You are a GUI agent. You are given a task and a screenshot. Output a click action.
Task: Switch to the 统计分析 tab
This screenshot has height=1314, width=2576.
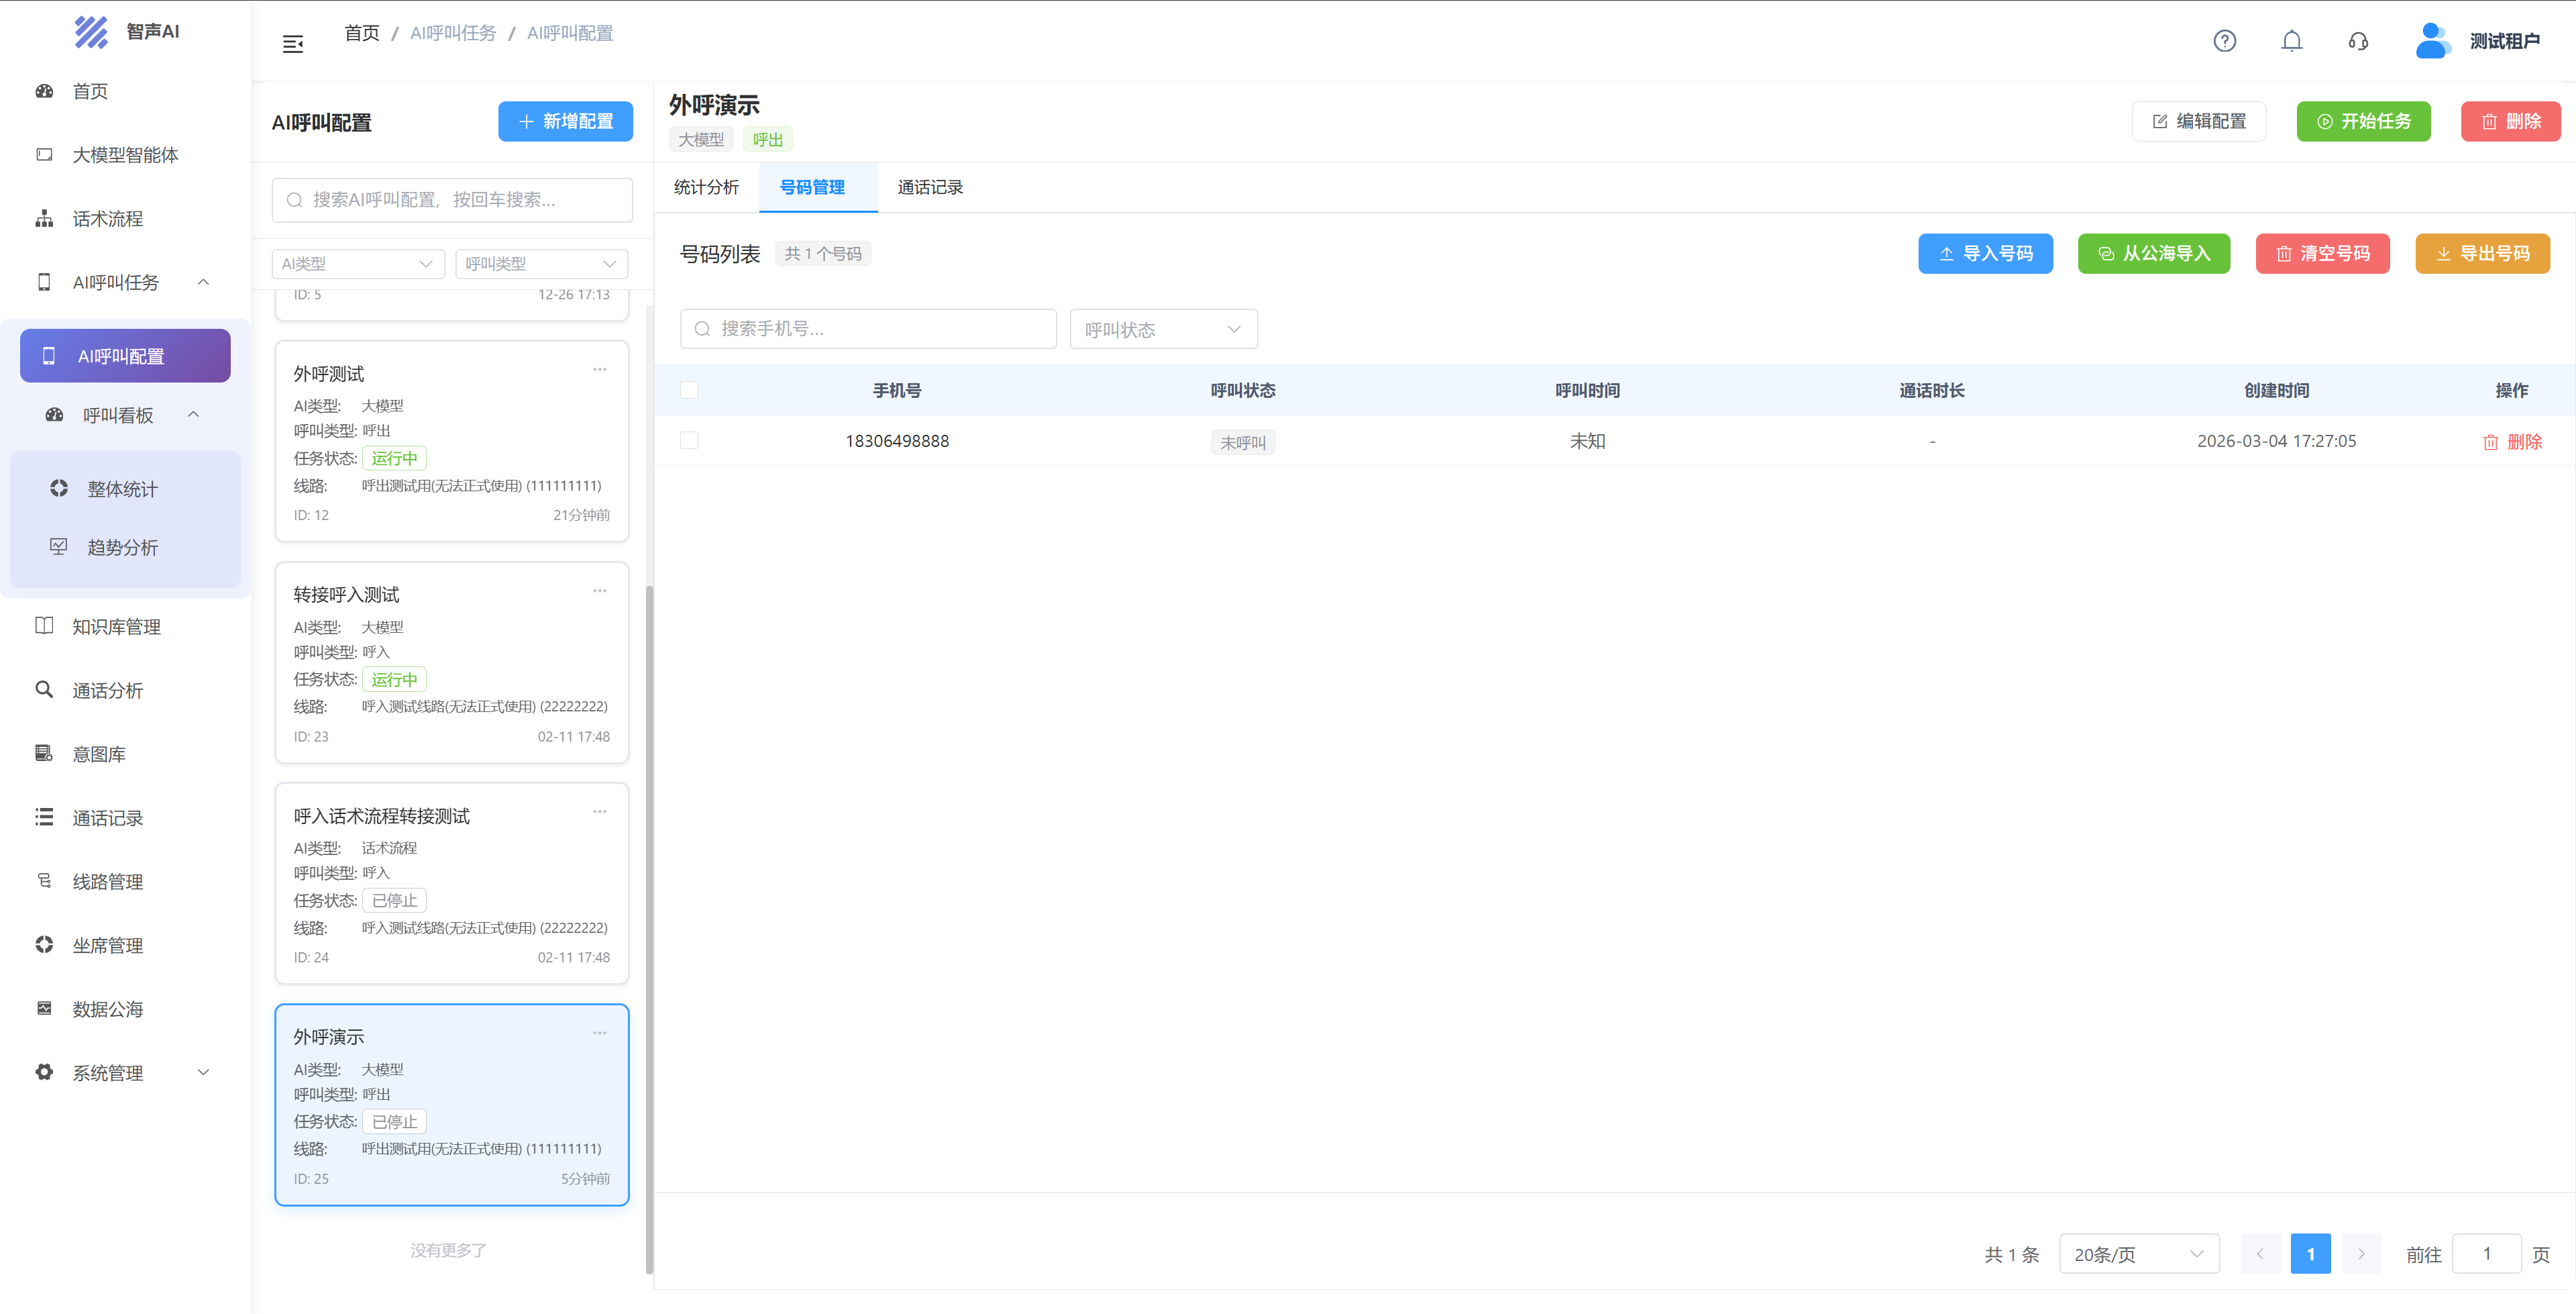(707, 187)
